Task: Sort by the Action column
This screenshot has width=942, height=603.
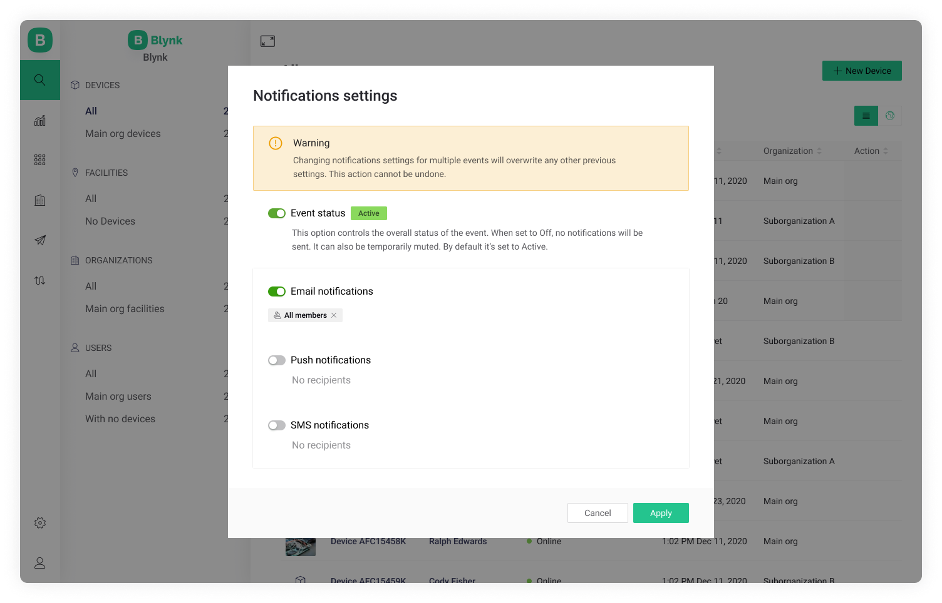Action: pos(871,151)
